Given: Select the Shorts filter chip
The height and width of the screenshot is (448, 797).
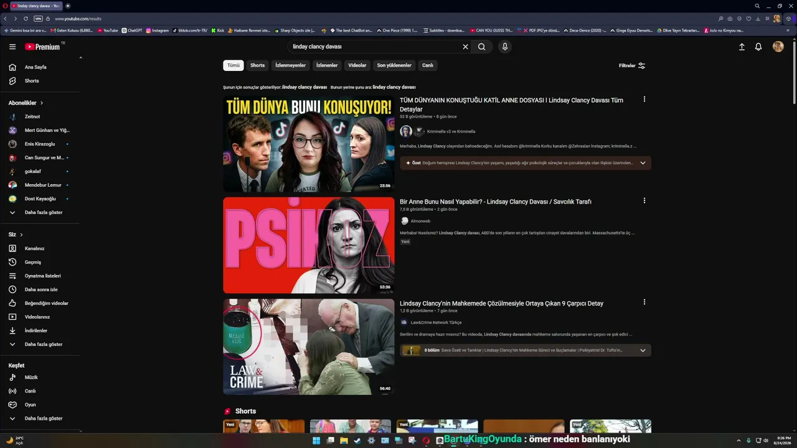Looking at the screenshot, I should point(258,65).
